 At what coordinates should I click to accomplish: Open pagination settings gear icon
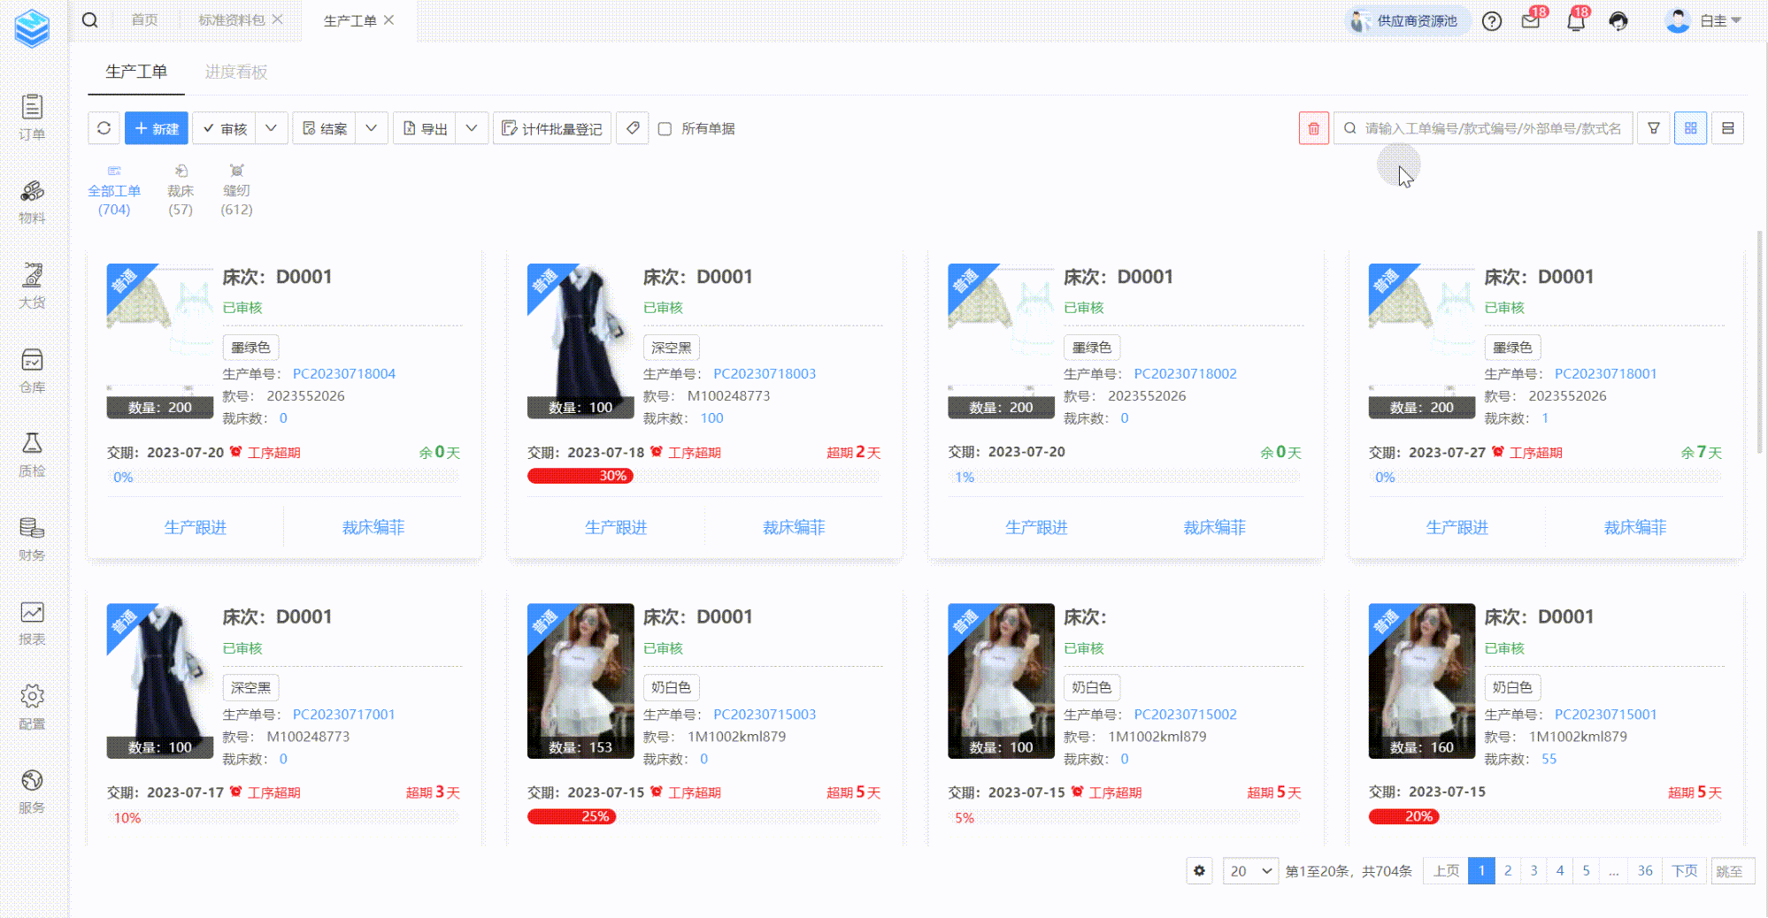[1199, 870]
